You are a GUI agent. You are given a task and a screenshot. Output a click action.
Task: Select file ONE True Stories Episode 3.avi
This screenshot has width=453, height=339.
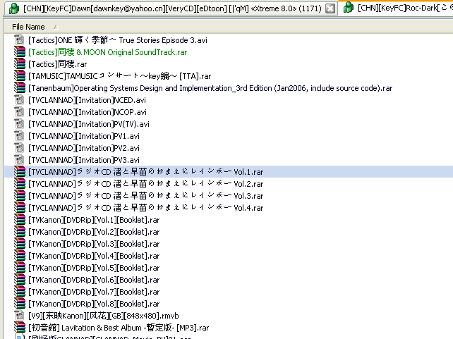pos(118,40)
